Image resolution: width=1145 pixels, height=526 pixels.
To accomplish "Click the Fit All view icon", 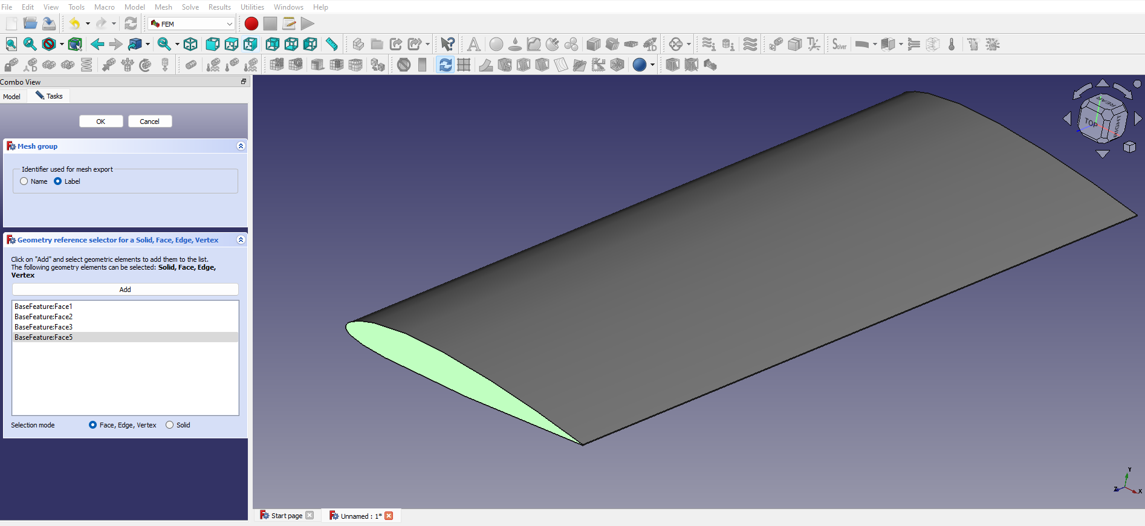I will click(11, 44).
